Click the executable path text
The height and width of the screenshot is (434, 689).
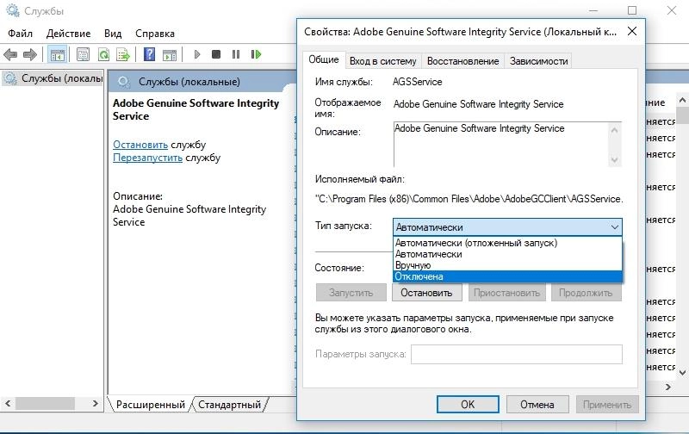coord(469,199)
